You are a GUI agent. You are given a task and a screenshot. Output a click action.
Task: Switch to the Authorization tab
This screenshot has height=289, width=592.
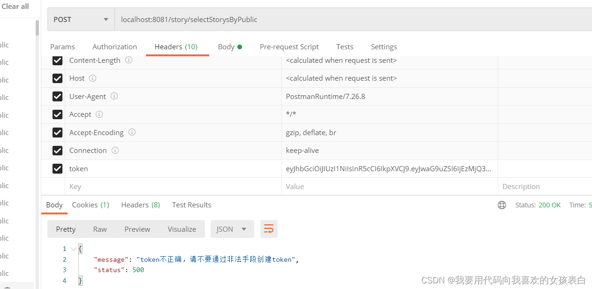point(114,47)
